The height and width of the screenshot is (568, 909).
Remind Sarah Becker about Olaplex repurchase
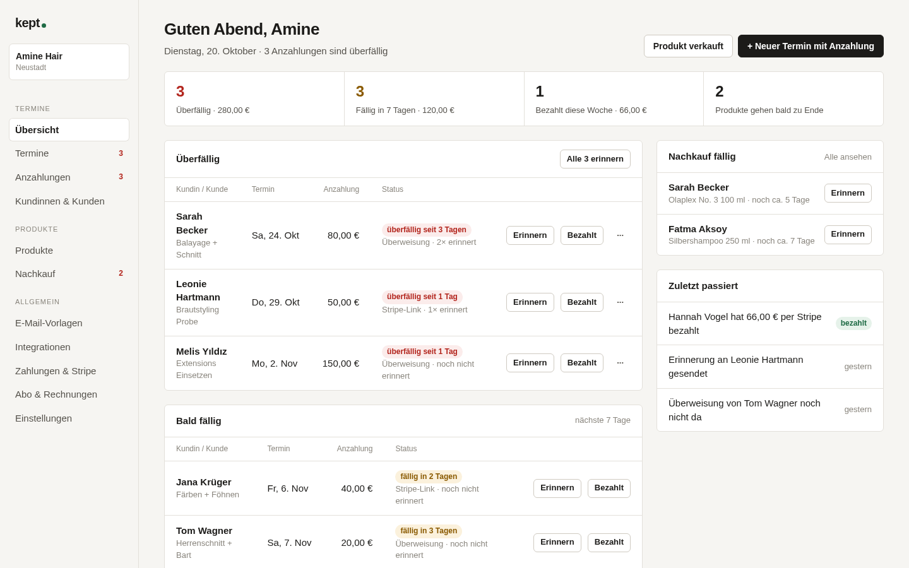[848, 193]
